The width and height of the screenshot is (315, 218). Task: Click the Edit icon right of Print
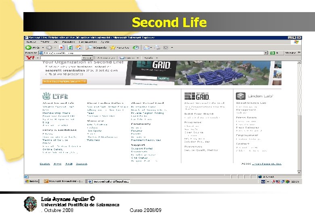coord(166,48)
